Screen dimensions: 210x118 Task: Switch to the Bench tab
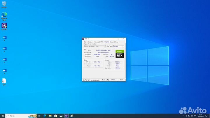click(112, 42)
